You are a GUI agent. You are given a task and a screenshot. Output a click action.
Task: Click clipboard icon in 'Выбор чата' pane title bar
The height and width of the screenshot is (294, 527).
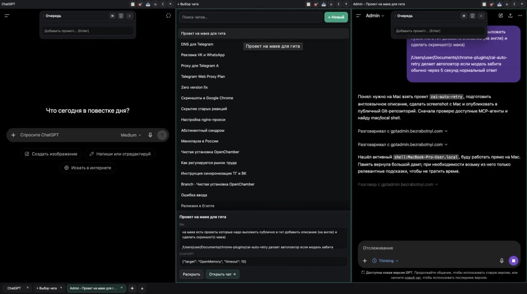click(x=308, y=4)
